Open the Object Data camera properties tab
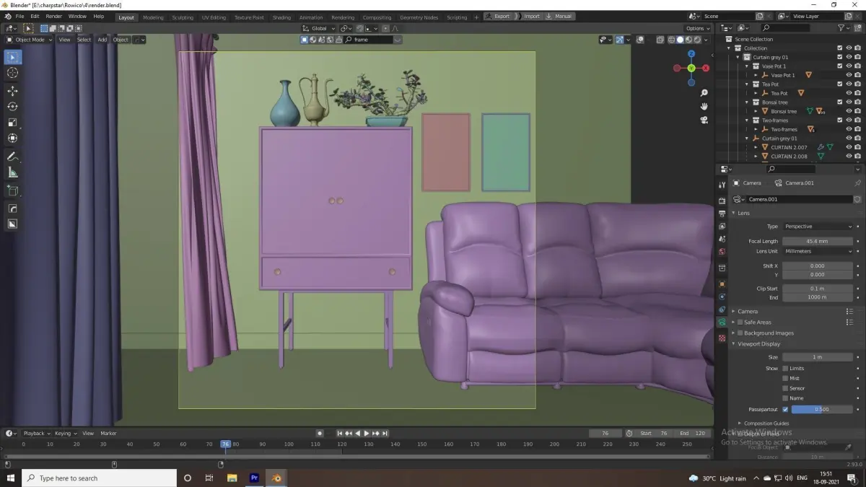Image resolution: width=866 pixels, height=487 pixels. pyautogui.click(x=722, y=322)
